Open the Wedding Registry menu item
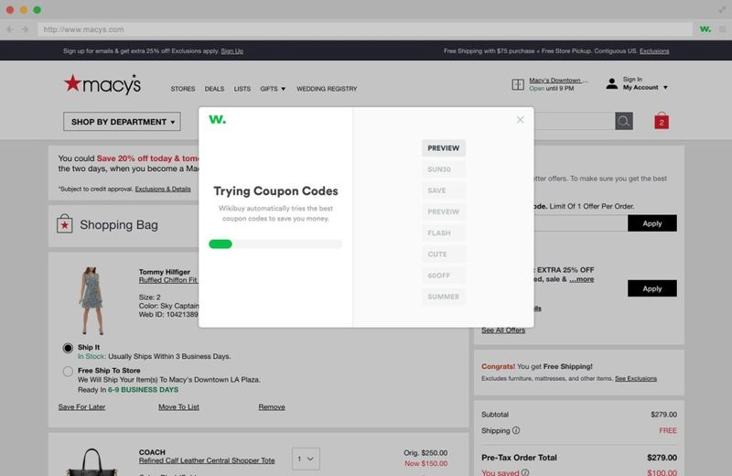 coord(327,89)
